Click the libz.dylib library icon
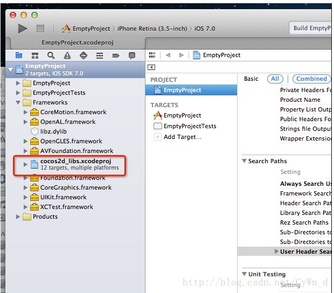Image resolution: width=334 pixels, height=293 pixels. [34, 131]
